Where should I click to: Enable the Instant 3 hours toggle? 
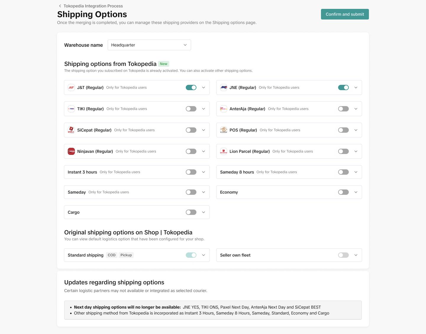coord(191,172)
